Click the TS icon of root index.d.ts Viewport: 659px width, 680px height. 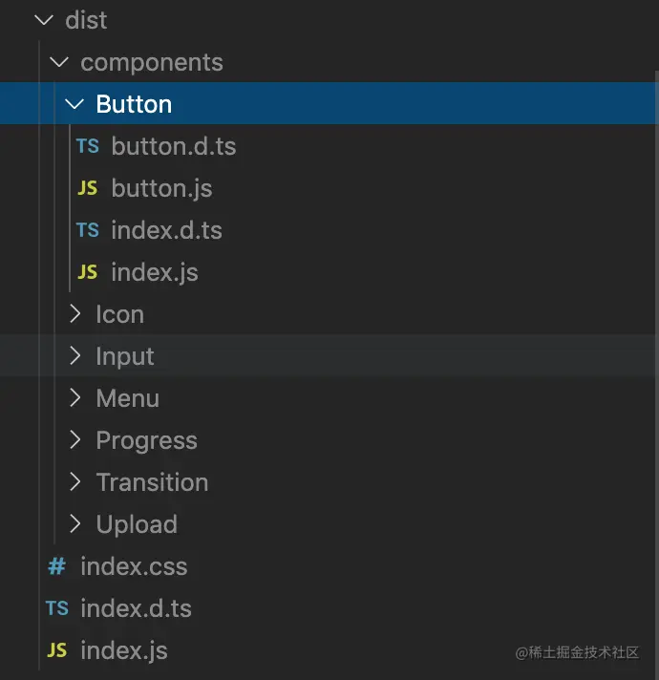pos(57,608)
